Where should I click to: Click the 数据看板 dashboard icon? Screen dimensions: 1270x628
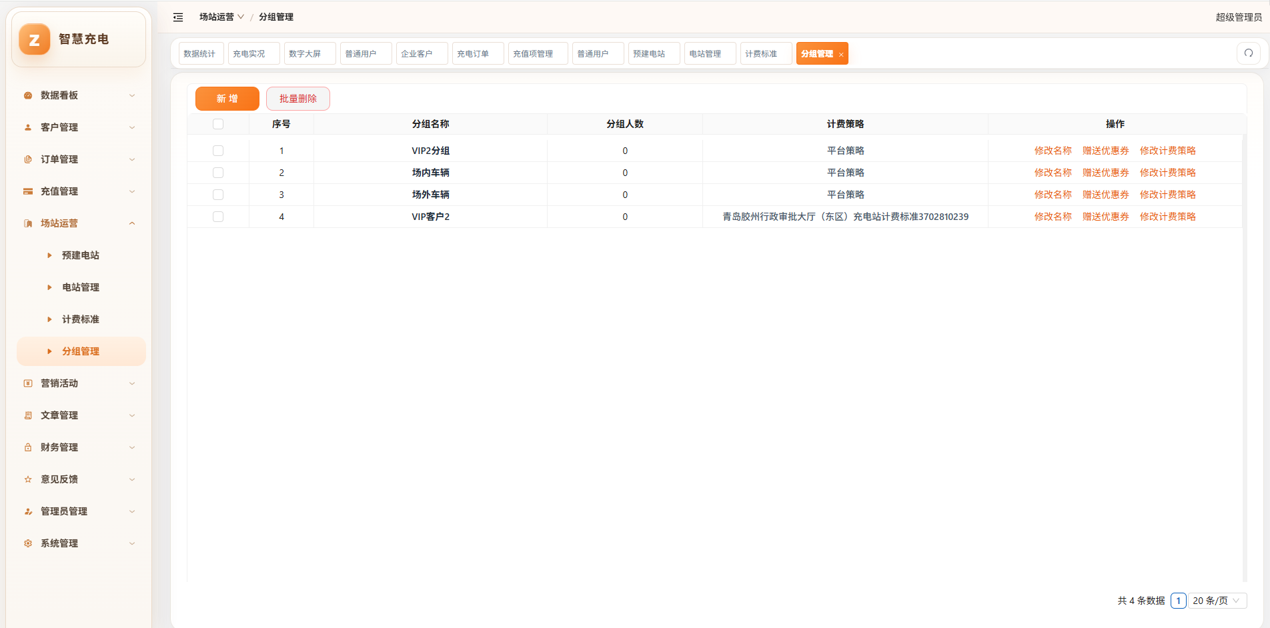28,95
